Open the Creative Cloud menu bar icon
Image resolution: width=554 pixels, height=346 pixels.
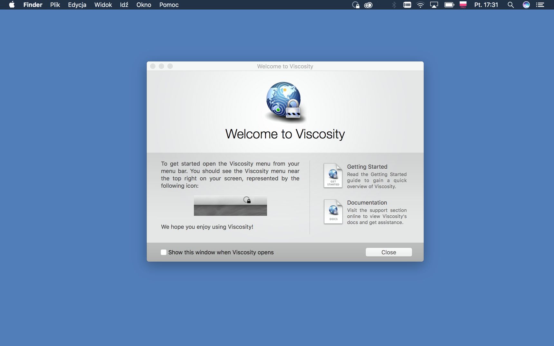pyautogui.click(x=368, y=5)
